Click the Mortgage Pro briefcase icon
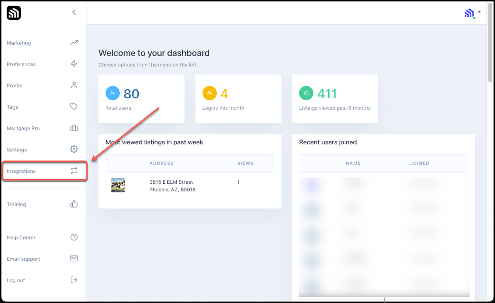Screen dimensions: 495x303 point(74,128)
